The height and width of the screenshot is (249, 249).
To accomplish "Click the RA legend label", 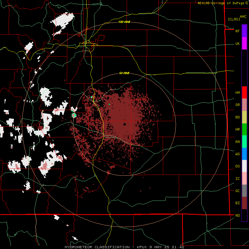I will click(237, 142).
